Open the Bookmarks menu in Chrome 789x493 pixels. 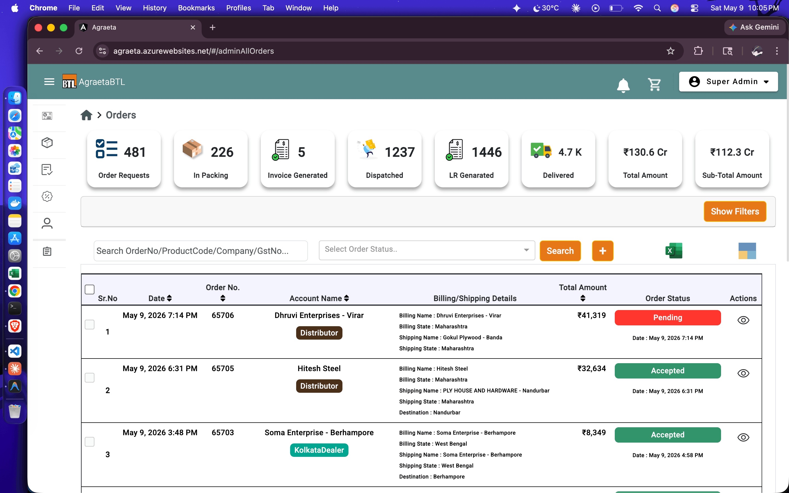(x=196, y=8)
